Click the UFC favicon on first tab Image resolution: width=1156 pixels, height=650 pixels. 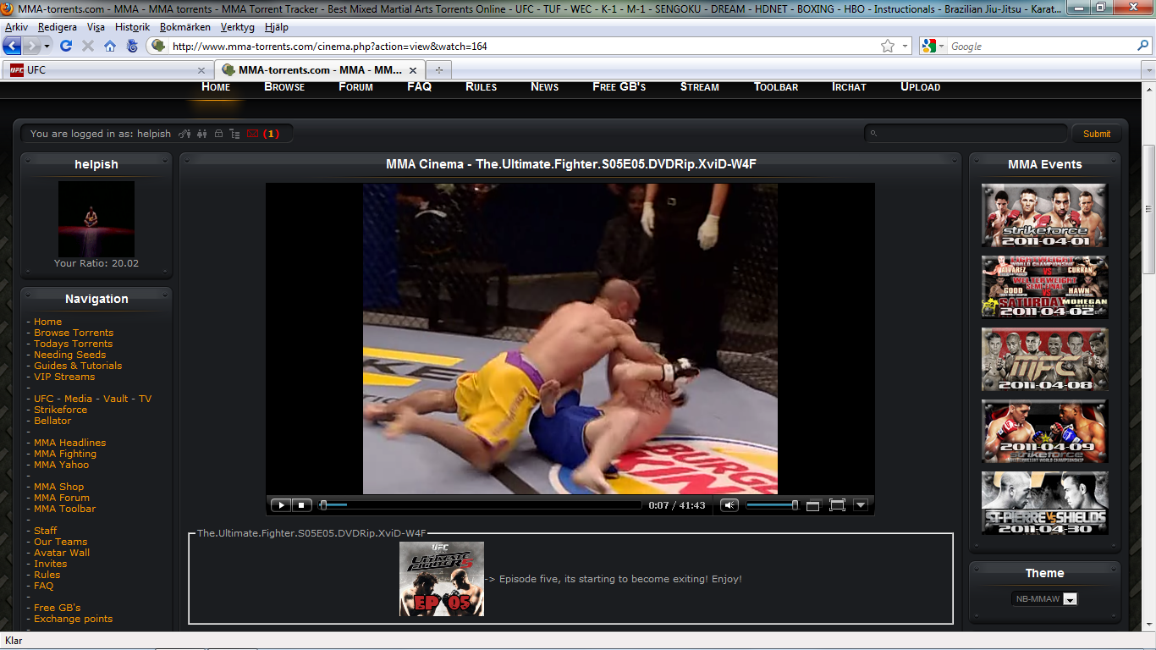point(17,70)
